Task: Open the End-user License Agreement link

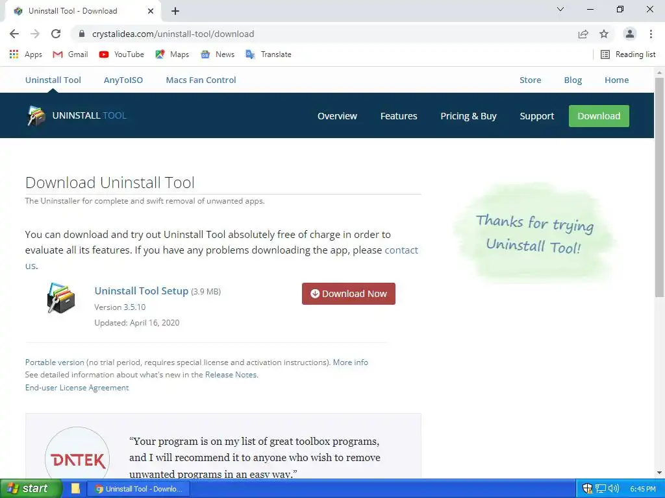Action: click(x=77, y=388)
